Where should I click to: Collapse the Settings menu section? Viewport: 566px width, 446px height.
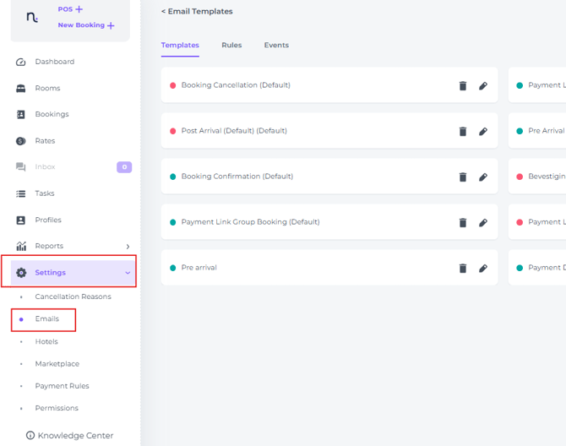click(x=128, y=273)
